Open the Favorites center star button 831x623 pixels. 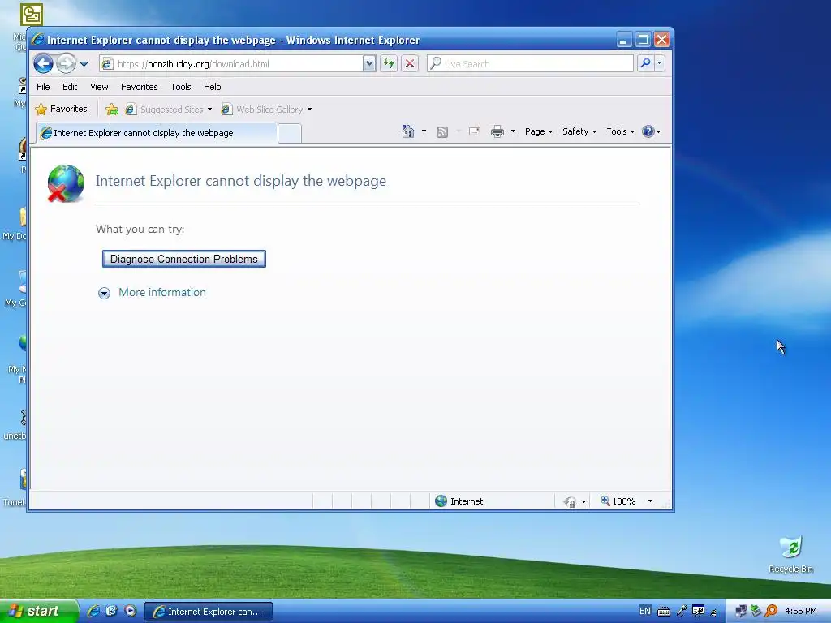(61, 110)
